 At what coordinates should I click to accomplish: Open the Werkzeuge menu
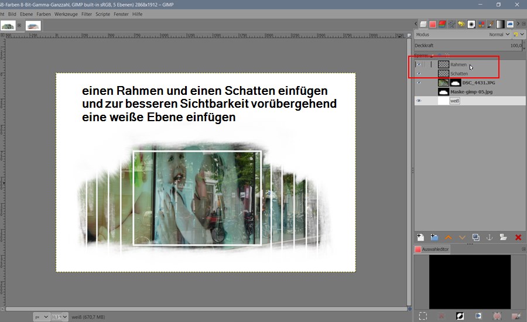66,13
